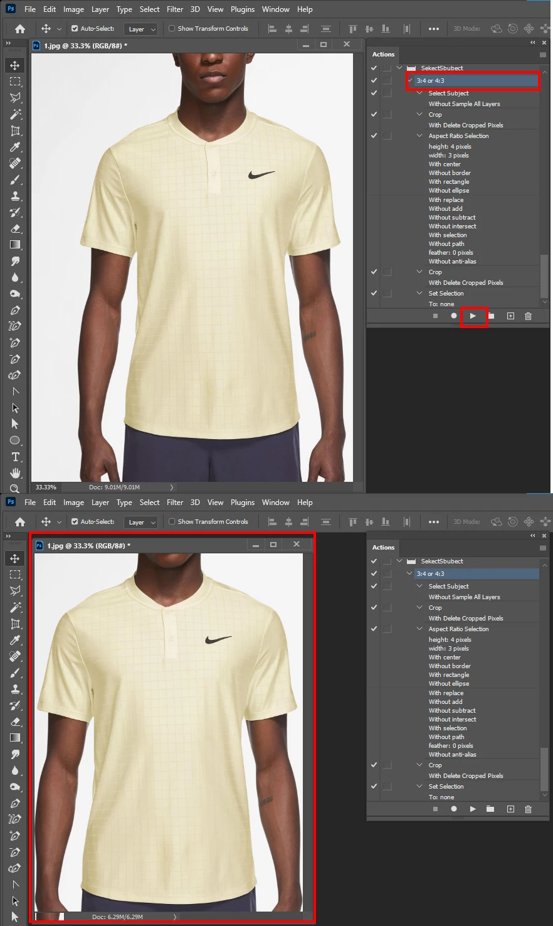Select the Smudge tool in upper window
The image size is (553, 926).
point(15,261)
